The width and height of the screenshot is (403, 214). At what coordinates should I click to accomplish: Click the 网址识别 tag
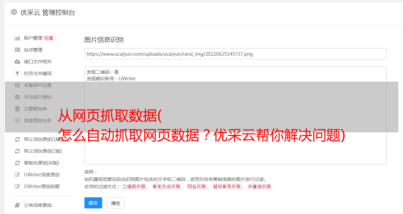(196, 186)
